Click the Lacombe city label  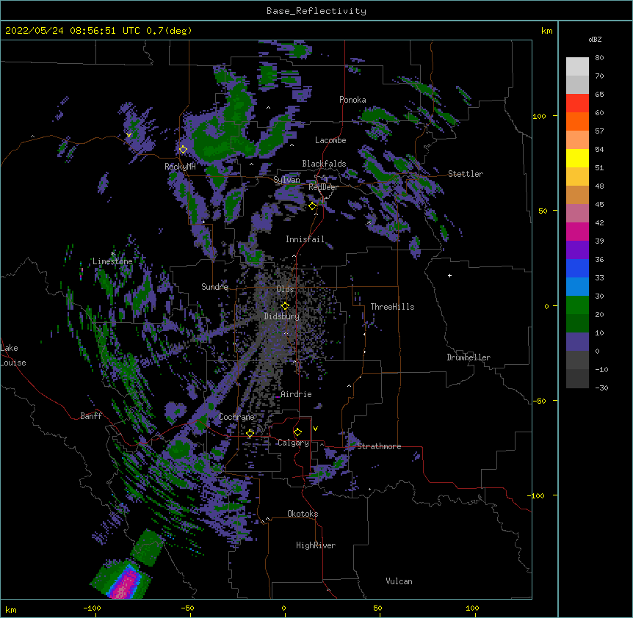click(330, 140)
